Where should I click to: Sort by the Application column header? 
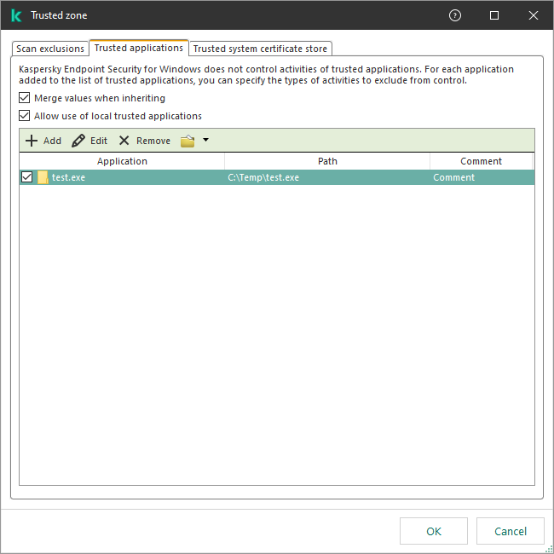click(x=122, y=161)
